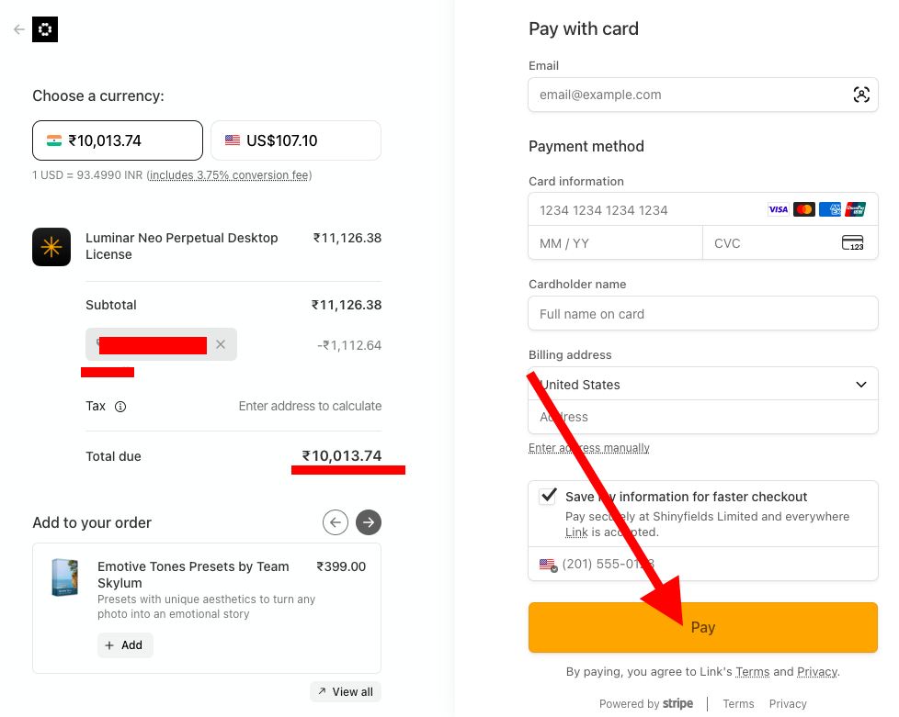Click the Cardholder name field

702,314
